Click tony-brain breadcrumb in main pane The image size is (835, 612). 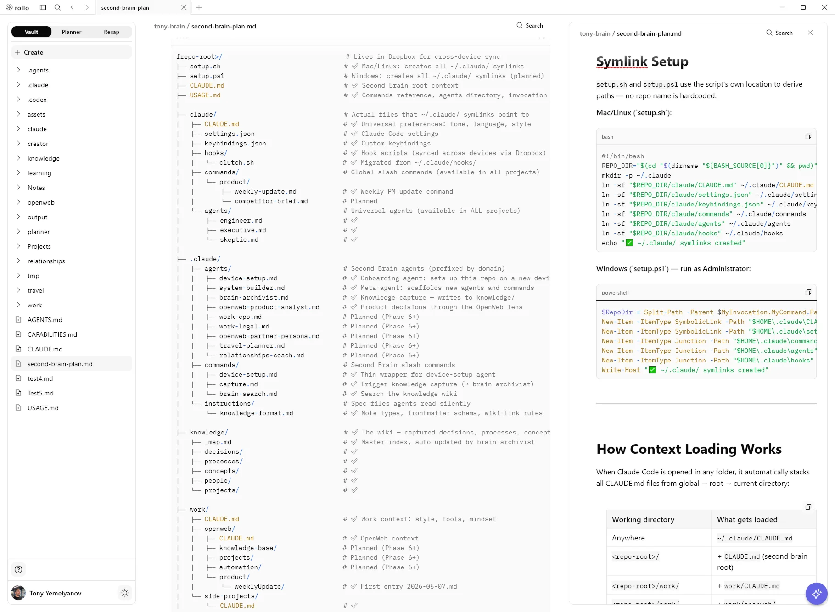tap(169, 26)
